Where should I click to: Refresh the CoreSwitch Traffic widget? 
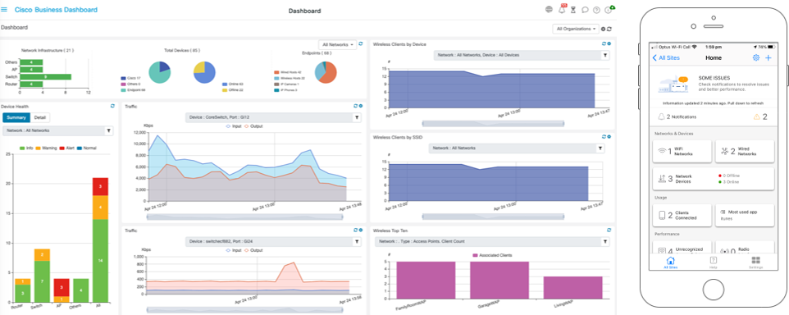coord(356,106)
